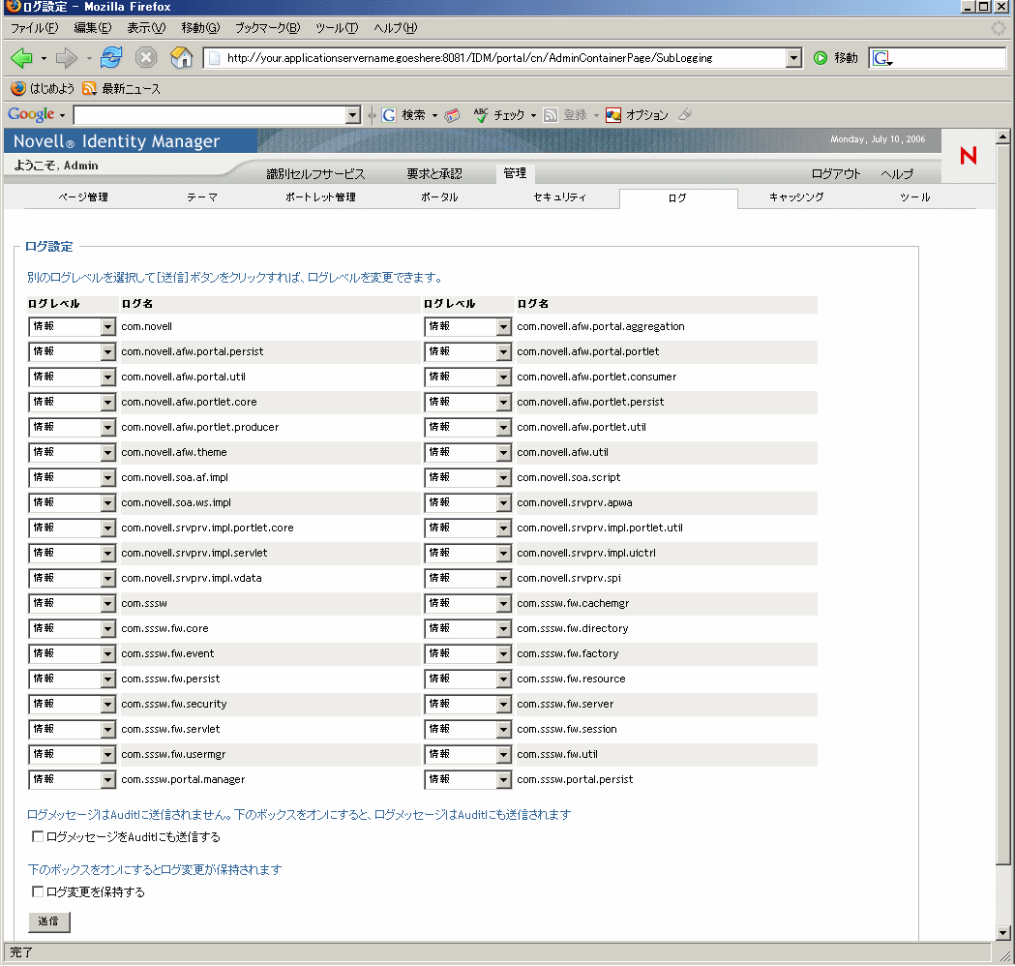Open the ブックマーク(B) menu
This screenshot has width=1015, height=966.
tap(267, 28)
